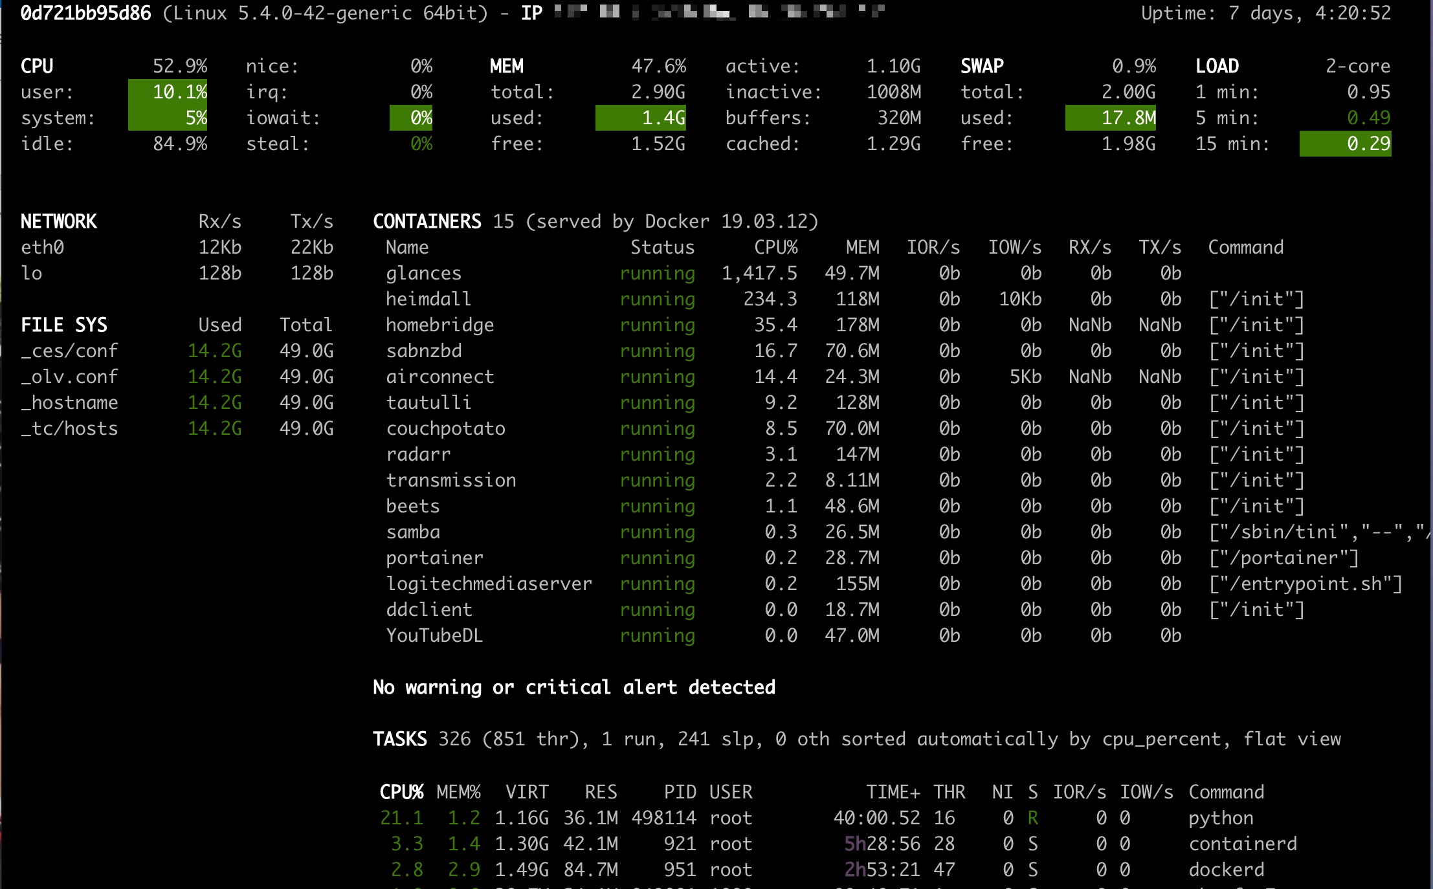
Task: Click the 5 min load 0.49 value
Action: [1368, 118]
